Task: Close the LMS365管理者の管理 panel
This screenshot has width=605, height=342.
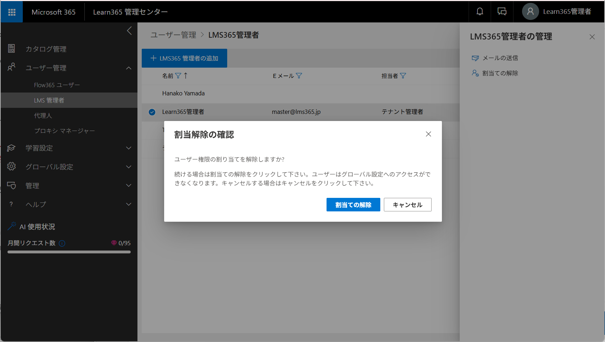Action: click(592, 37)
